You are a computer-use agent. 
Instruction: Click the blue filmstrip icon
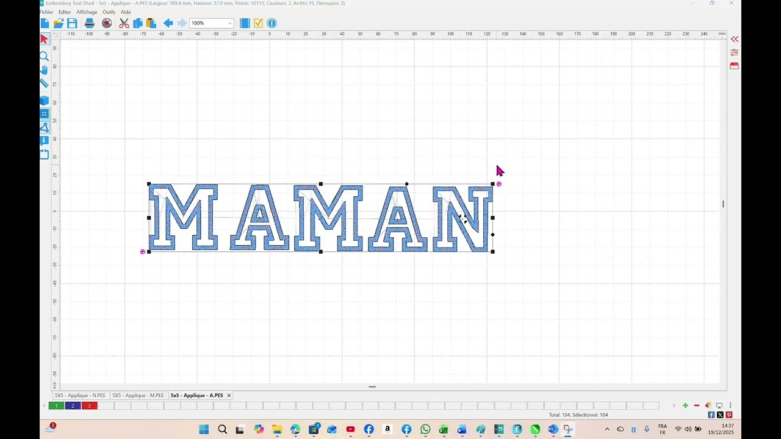coord(245,23)
